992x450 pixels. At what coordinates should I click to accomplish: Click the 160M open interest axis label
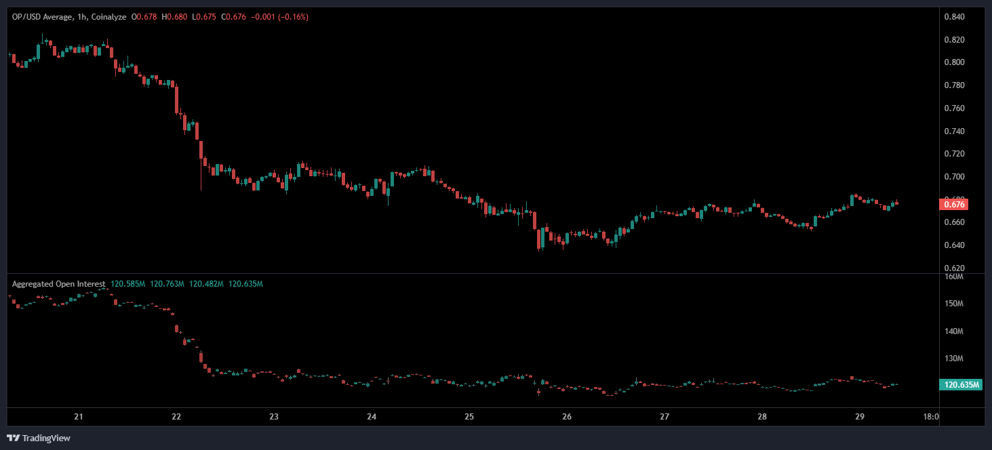click(953, 277)
